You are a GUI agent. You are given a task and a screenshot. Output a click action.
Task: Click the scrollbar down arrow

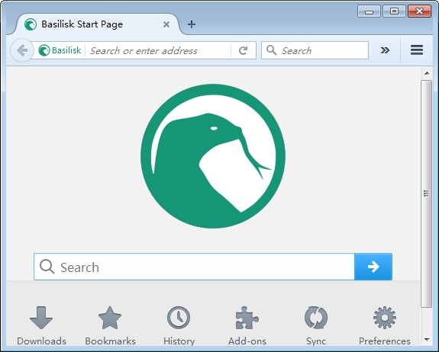pos(427,340)
